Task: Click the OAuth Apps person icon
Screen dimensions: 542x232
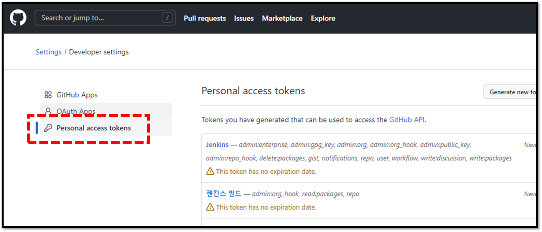Action: pyautogui.click(x=48, y=111)
